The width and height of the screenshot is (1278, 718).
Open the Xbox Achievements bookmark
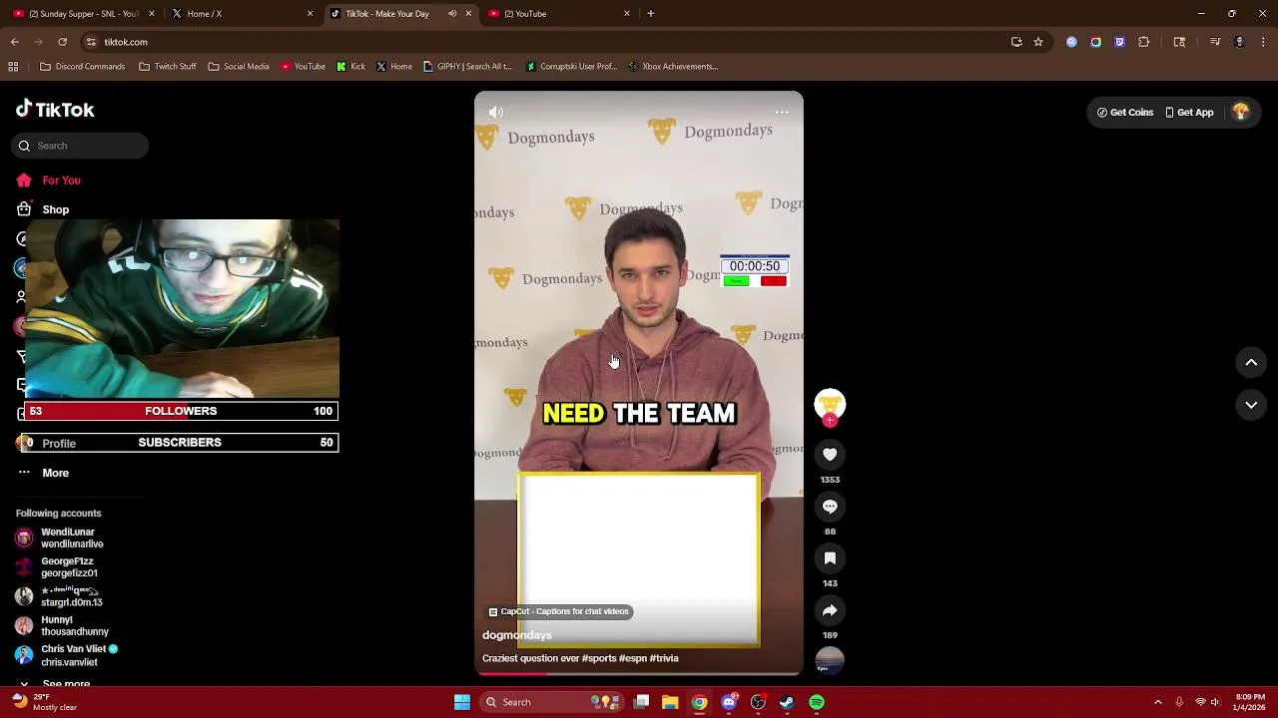(673, 67)
